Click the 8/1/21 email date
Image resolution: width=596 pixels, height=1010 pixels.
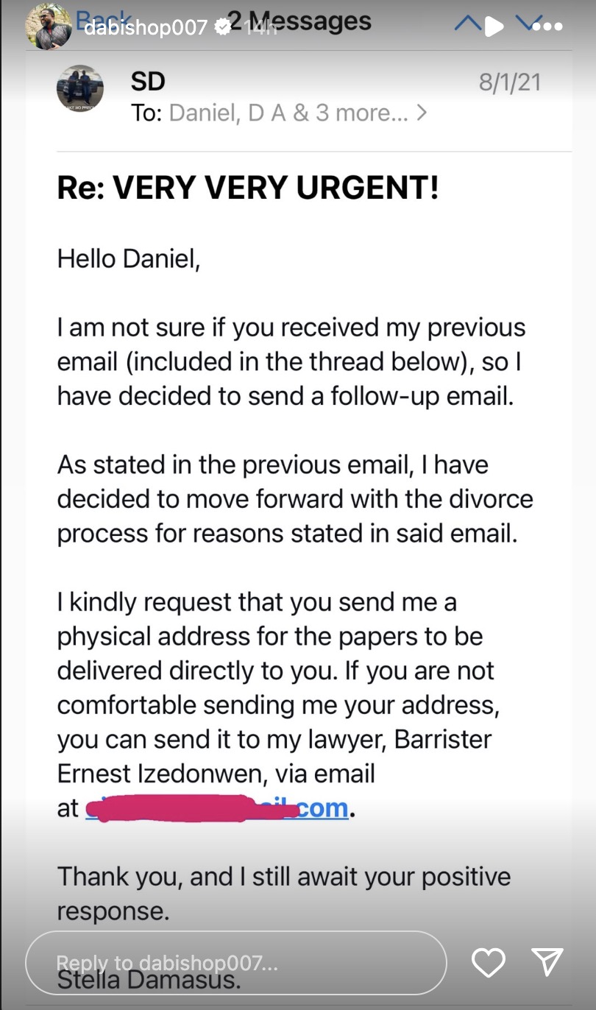click(x=509, y=82)
